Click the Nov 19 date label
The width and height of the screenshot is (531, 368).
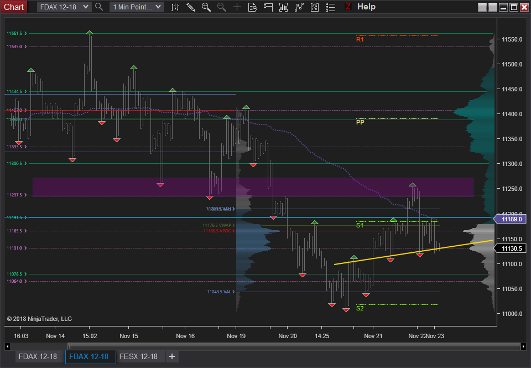point(236,336)
